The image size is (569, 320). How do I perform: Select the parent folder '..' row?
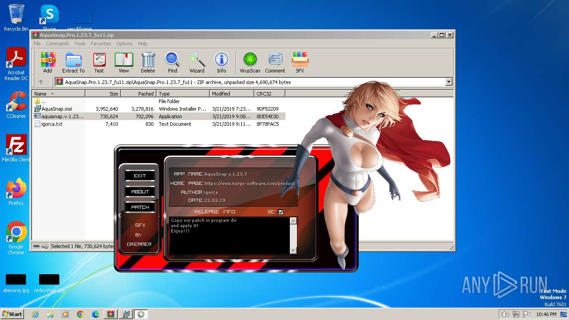click(158, 101)
